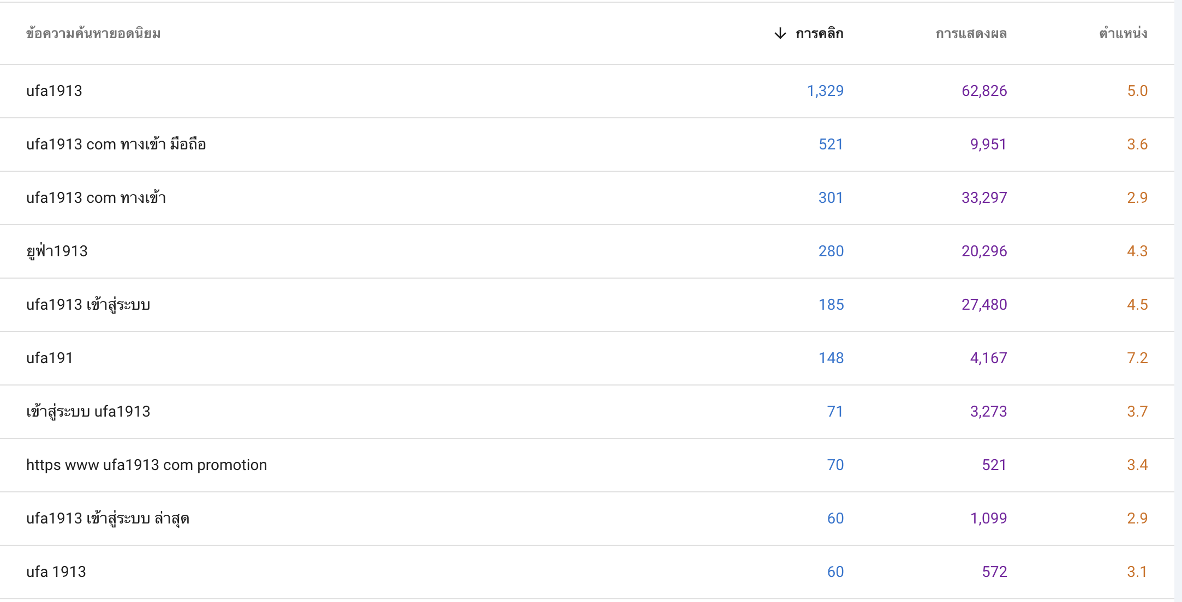Click ข้อความค้นหายอดนิยม column header
This screenshot has height=602, width=1182.
(93, 34)
